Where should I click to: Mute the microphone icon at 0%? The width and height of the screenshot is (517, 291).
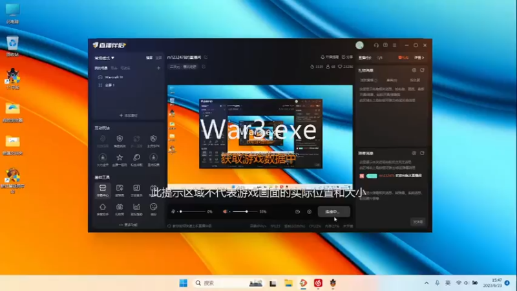point(173,211)
